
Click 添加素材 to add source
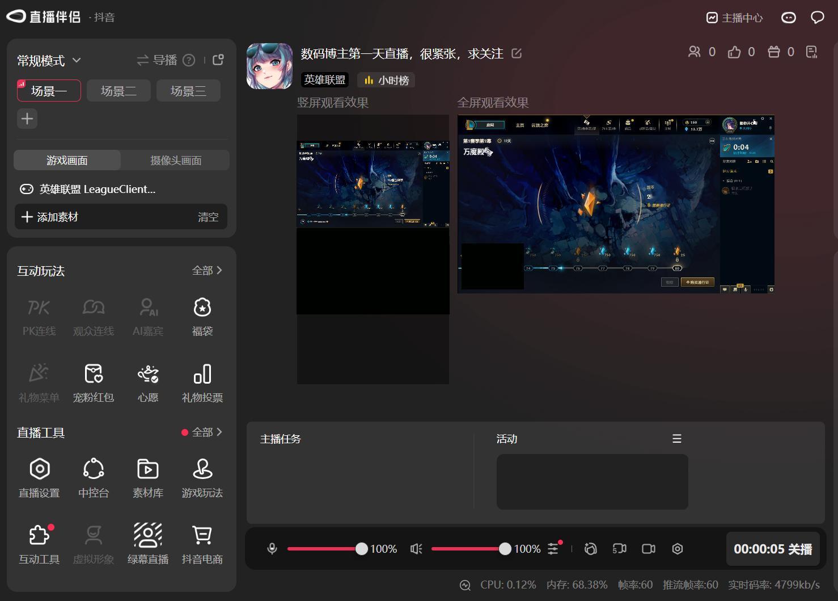pos(50,217)
